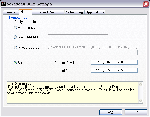150x117 pixels.
Task: Click the 168 octet of Subnet IP Address
Action: [109, 62]
